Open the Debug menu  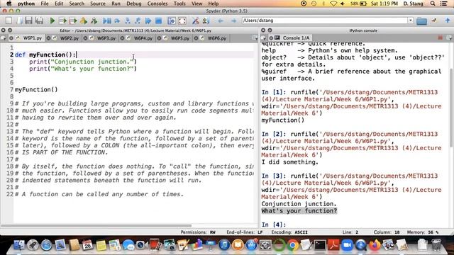(134, 4)
